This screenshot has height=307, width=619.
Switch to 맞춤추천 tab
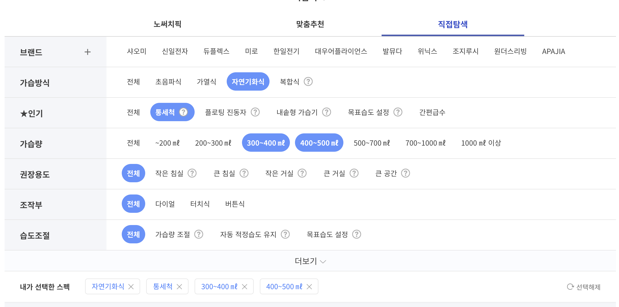pyautogui.click(x=310, y=24)
